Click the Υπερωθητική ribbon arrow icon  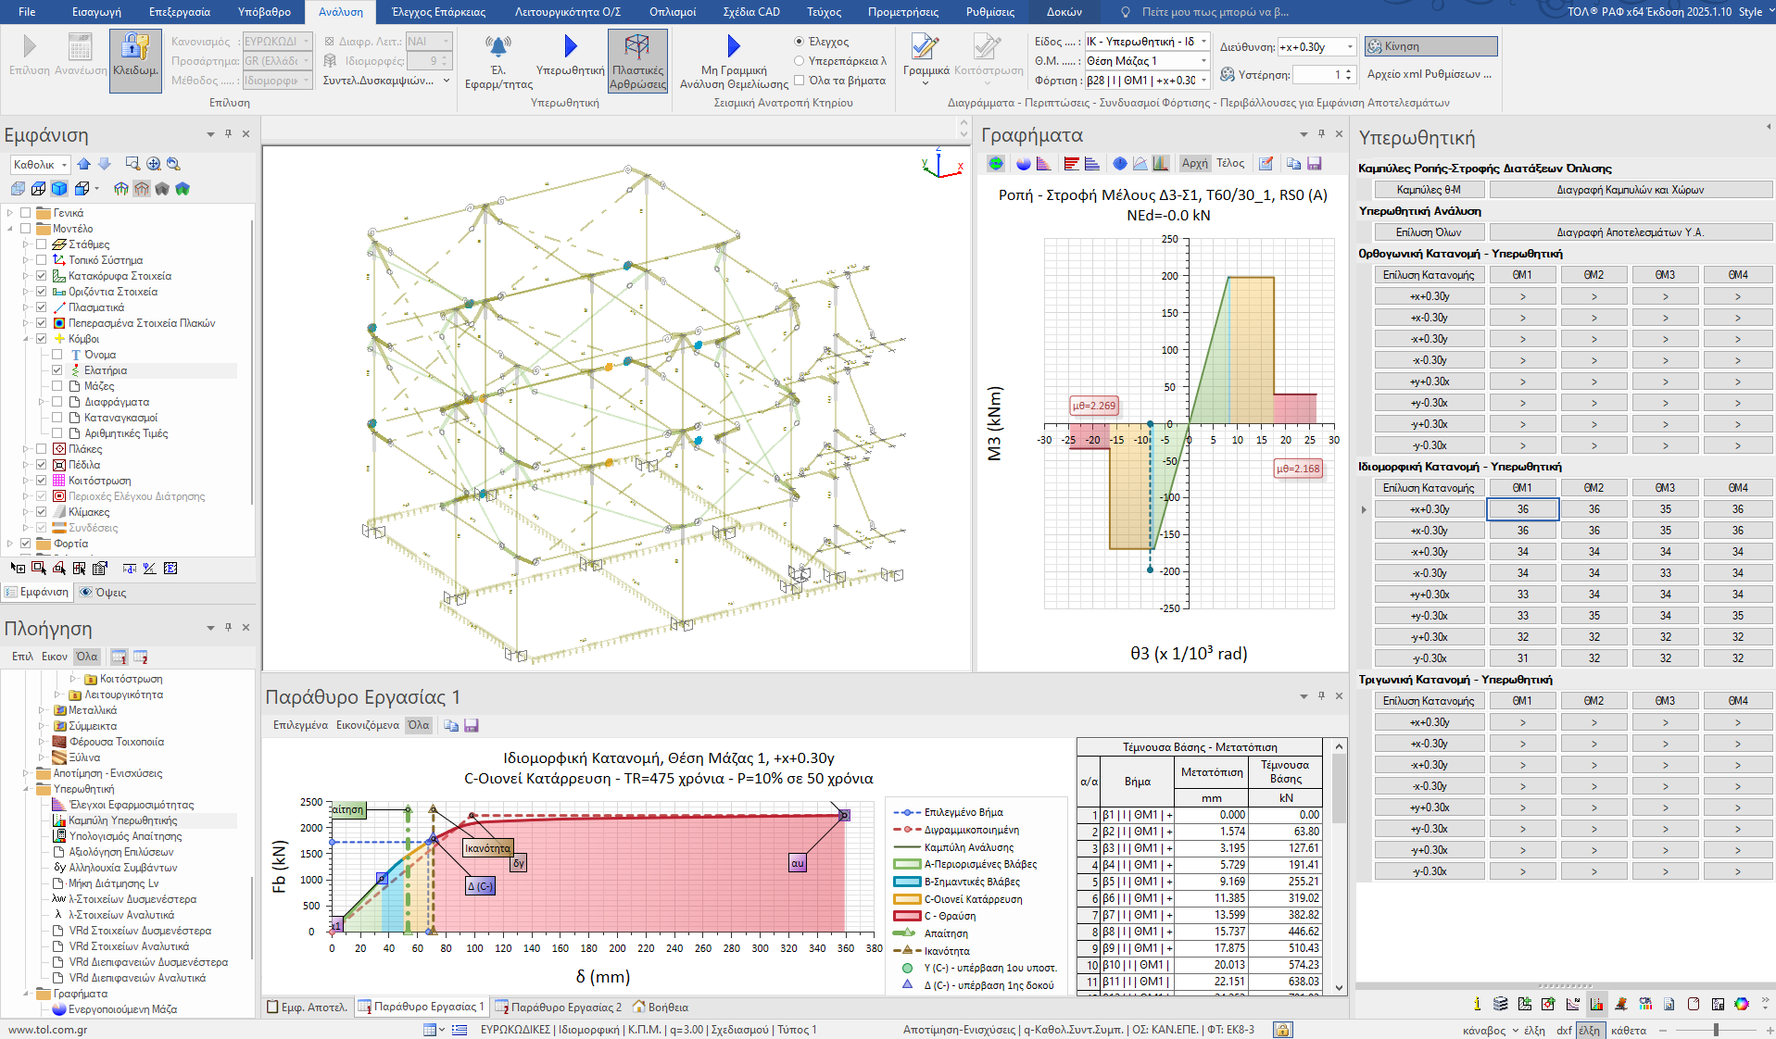570,46
